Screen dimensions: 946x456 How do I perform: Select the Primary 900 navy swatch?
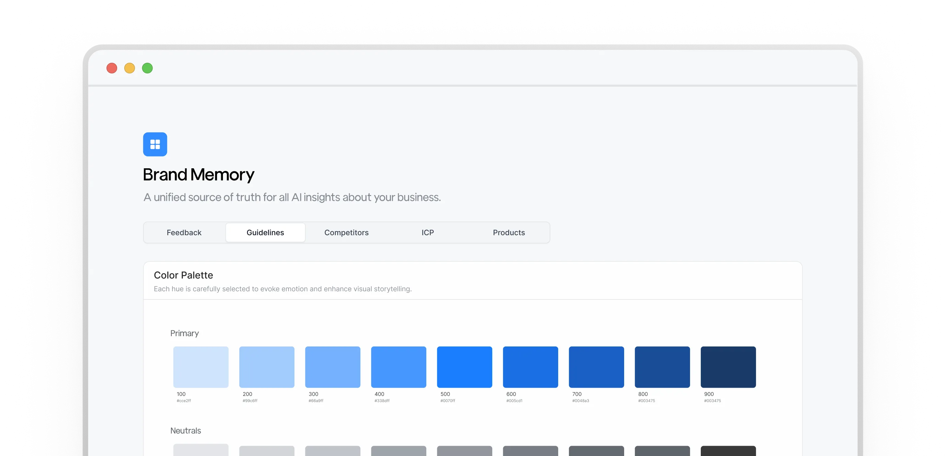click(x=728, y=367)
